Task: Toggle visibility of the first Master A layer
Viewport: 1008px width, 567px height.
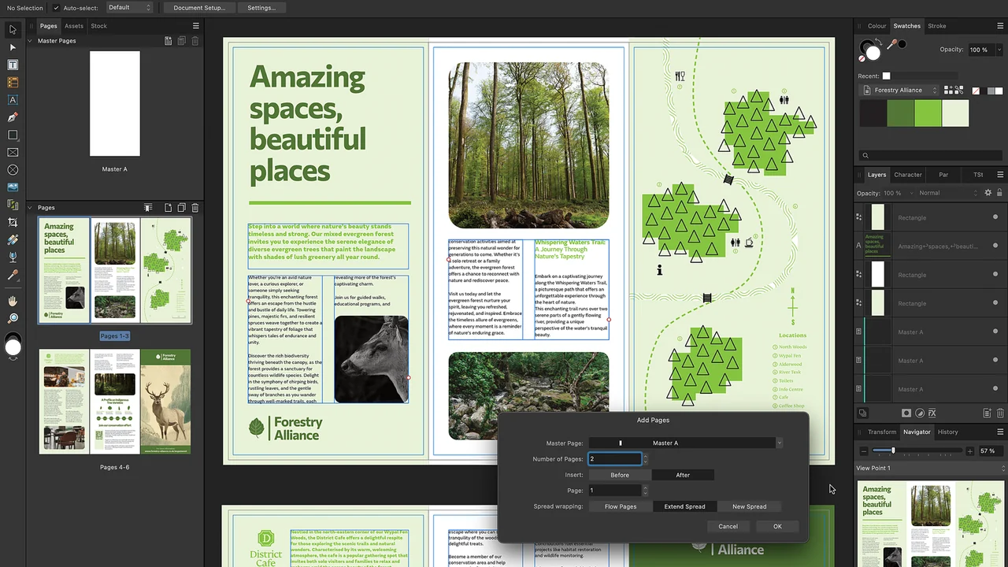Action: tap(995, 332)
